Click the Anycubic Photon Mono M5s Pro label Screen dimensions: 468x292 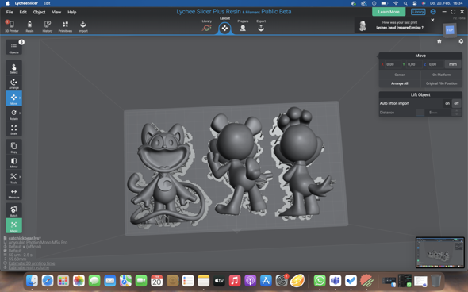click(38, 243)
